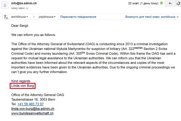Viewport: 181px width, 121px height.
Task: Click the 'Office of the Attorney General OAG' signature line
Action: click(x=38, y=95)
